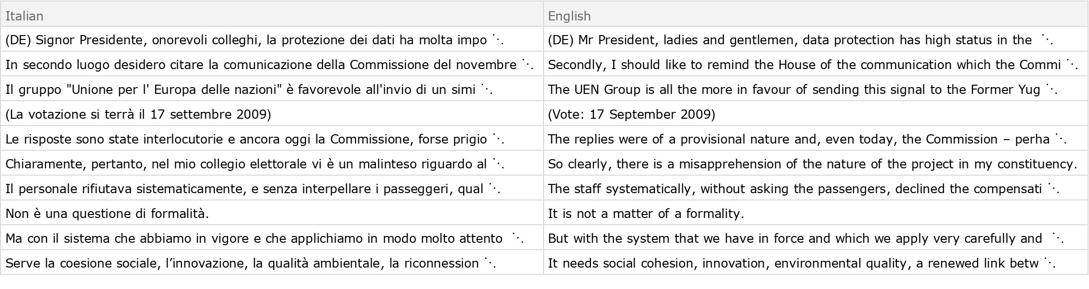Click the English column header
This screenshot has width=1089, height=289.
pos(569,16)
